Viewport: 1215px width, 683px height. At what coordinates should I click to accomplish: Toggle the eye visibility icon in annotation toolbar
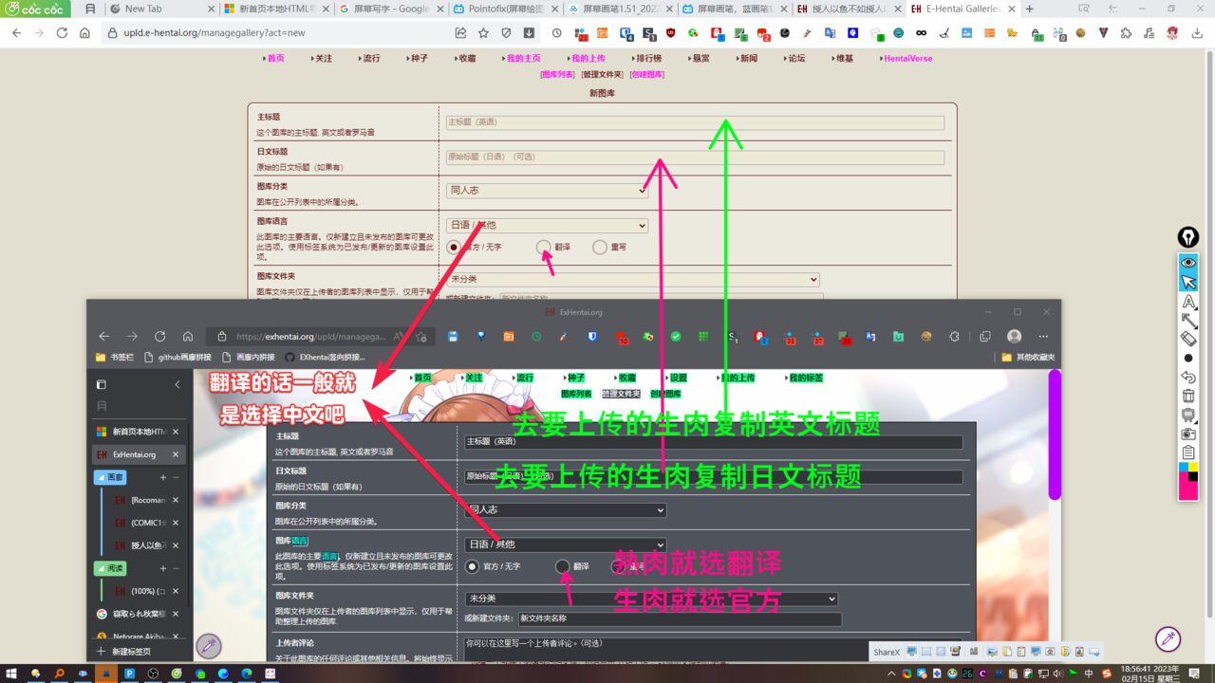coord(1188,263)
